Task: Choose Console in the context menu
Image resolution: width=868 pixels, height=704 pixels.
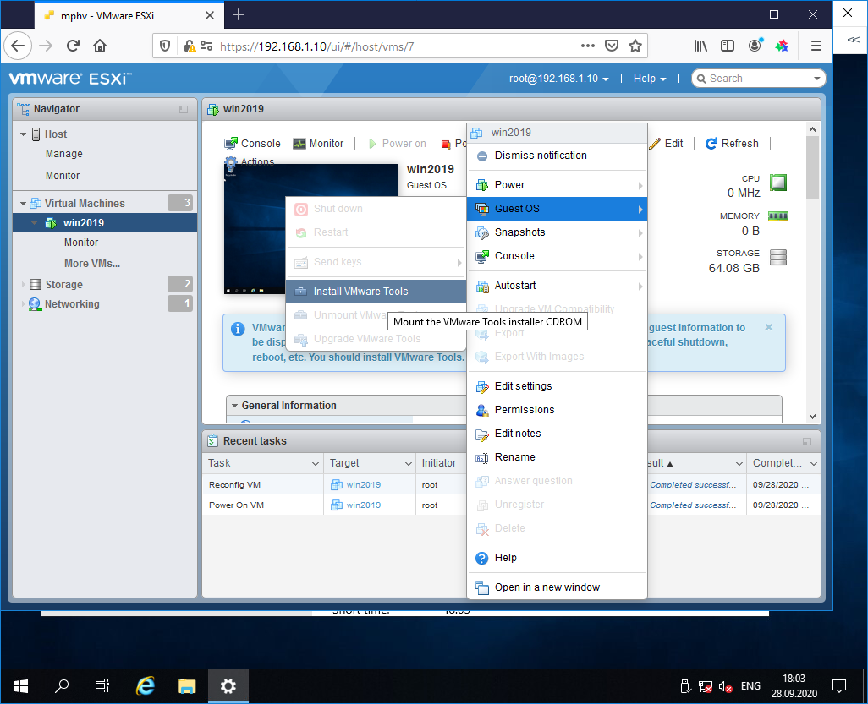Action: point(557,256)
